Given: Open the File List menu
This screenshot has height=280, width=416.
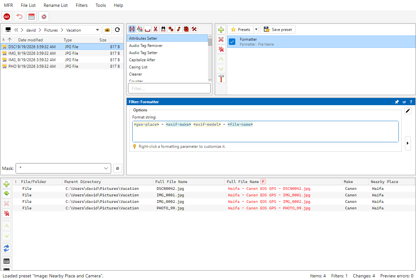Looking at the screenshot, I should (x=28, y=5).
